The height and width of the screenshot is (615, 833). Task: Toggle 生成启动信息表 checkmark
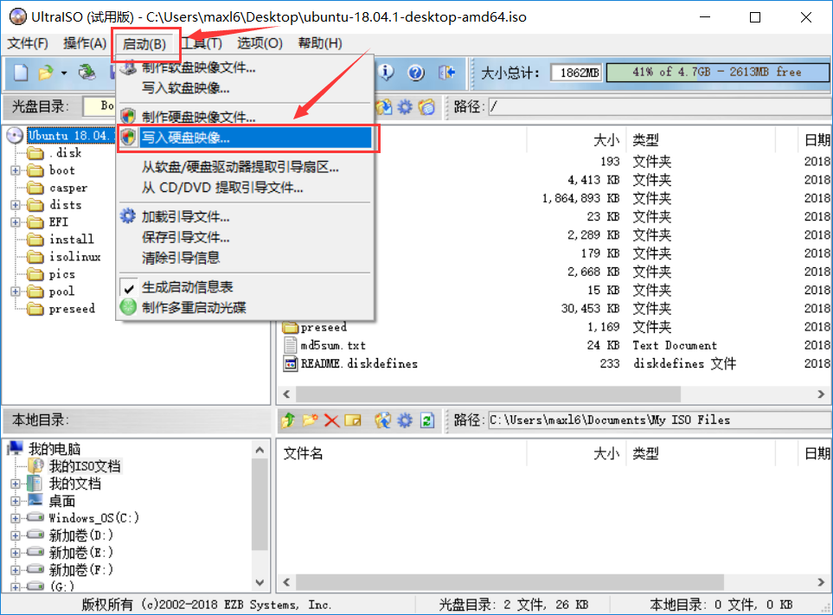129,288
